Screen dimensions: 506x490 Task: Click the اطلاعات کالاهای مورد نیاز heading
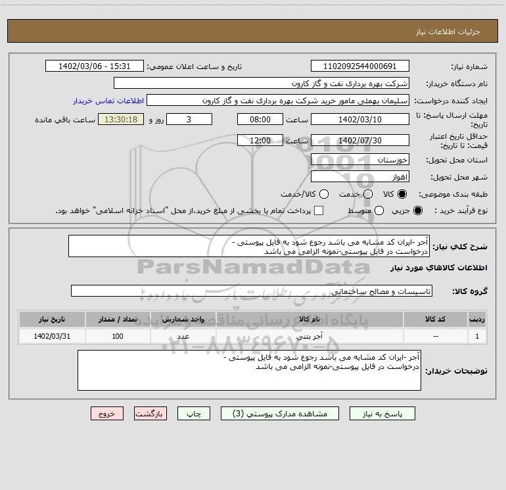439,268
